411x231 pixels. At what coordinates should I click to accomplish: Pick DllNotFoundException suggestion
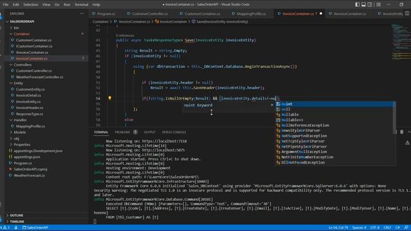coord(335,162)
